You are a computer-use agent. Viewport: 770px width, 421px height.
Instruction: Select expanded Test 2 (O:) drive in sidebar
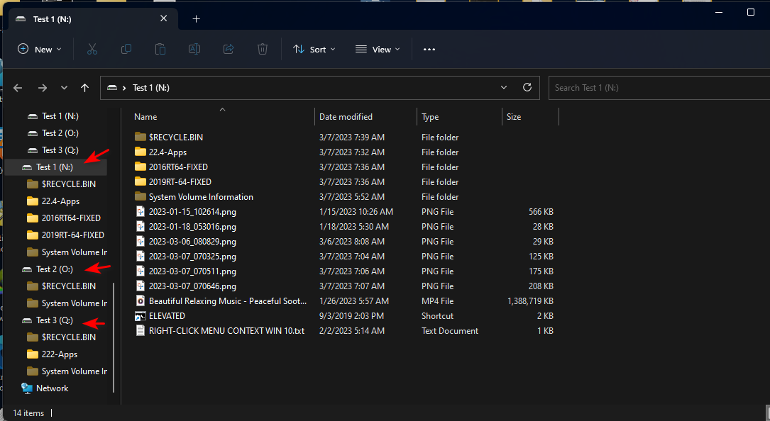(x=55, y=269)
